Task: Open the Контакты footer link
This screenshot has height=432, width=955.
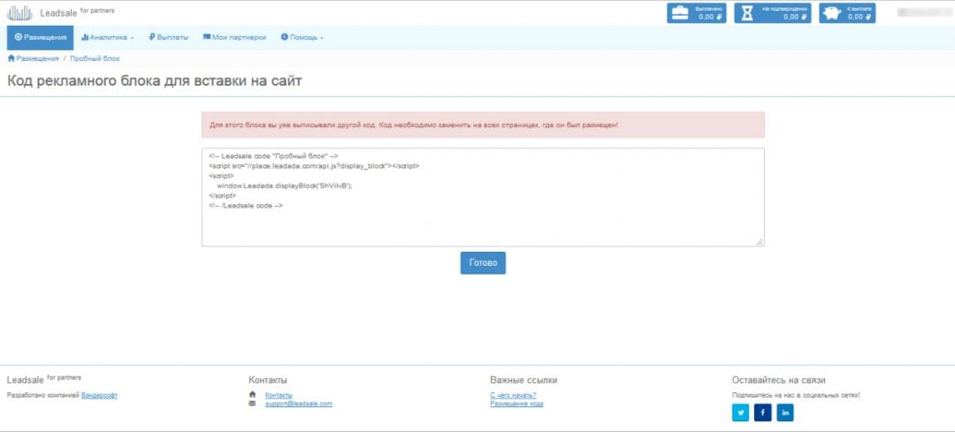Action: [x=279, y=396]
